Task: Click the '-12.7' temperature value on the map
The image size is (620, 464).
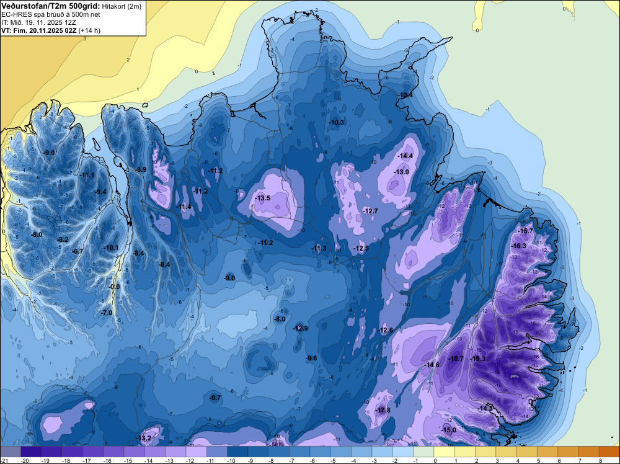Action: click(371, 212)
